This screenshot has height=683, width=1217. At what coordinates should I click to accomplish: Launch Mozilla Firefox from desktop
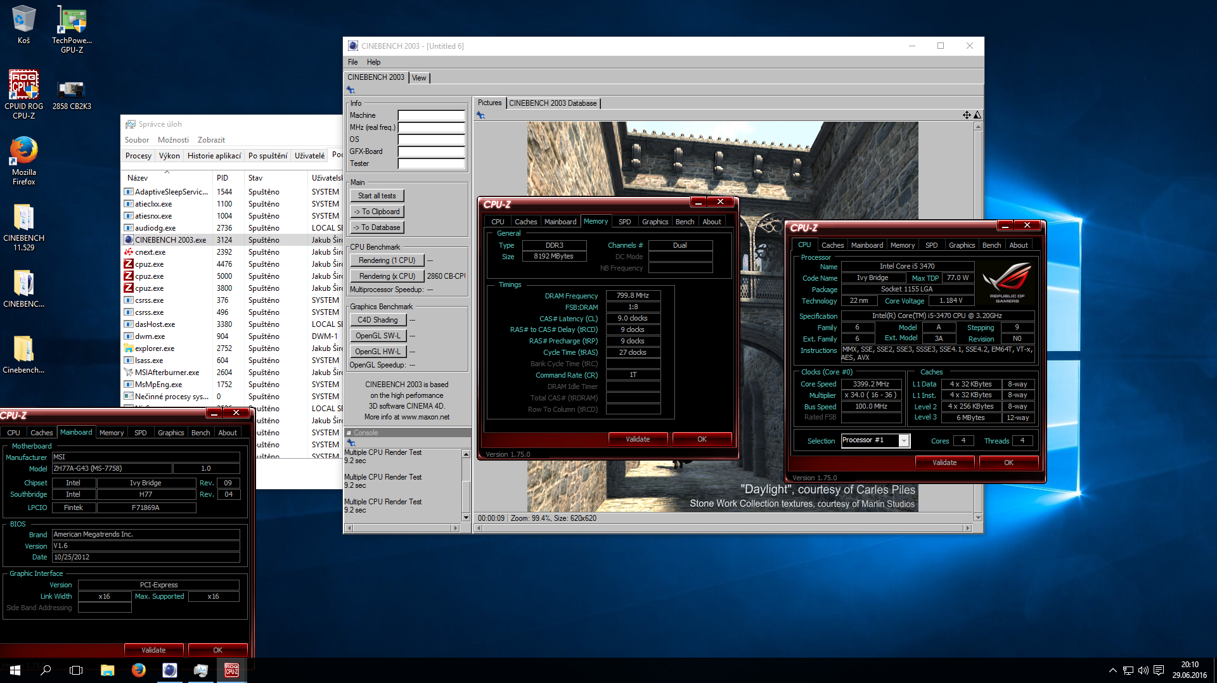click(x=23, y=161)
